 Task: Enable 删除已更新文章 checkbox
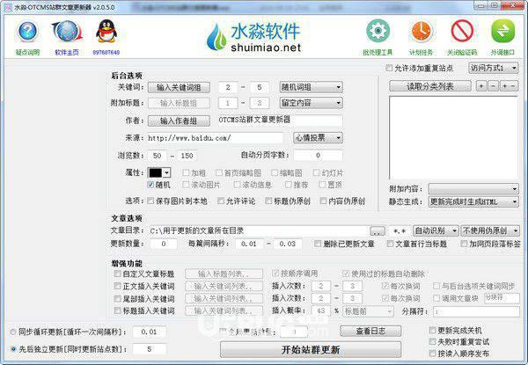(318, 244)
